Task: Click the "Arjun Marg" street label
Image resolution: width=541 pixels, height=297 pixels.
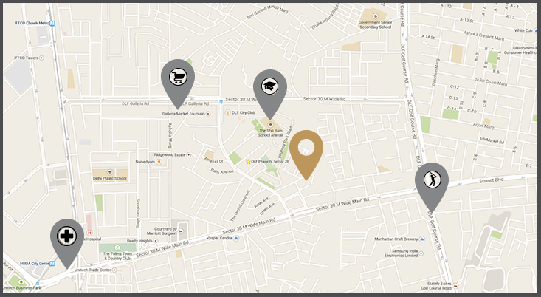Action: (483, 126)
